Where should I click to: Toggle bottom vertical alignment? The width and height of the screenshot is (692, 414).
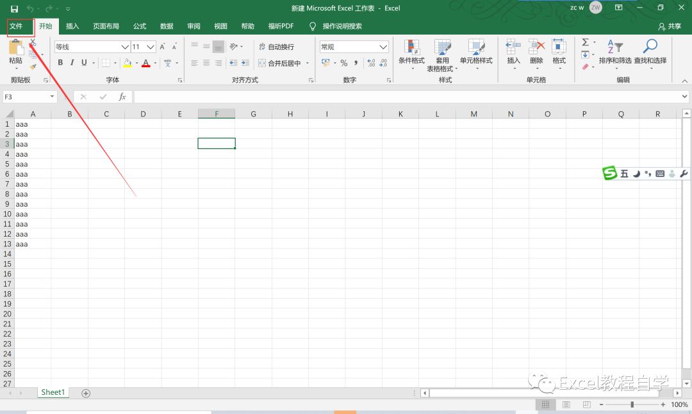(x=218, y=47)
